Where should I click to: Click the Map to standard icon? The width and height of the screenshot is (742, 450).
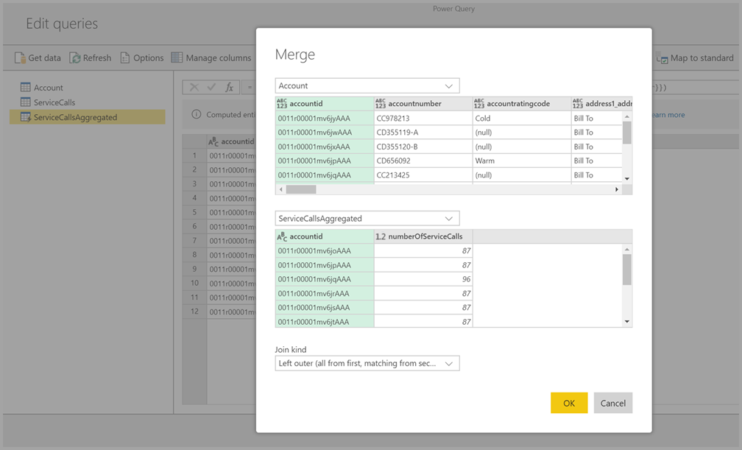point(661,57)
